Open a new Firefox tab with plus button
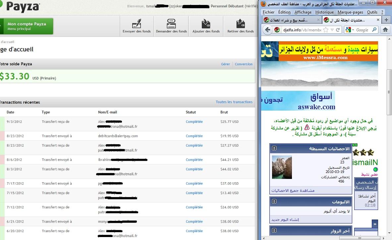Viewport: 392px width, 240px height. click(386, 20)
